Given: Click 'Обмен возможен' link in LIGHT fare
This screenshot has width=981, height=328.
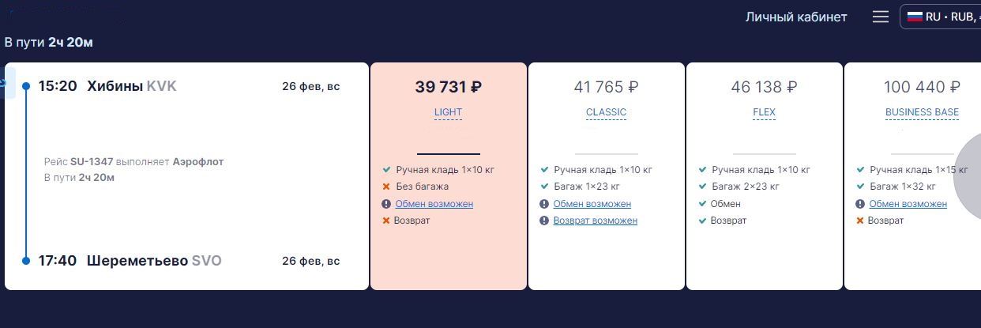Looking at the screenshot, I should pyautogui.click(x=434, y=204).
